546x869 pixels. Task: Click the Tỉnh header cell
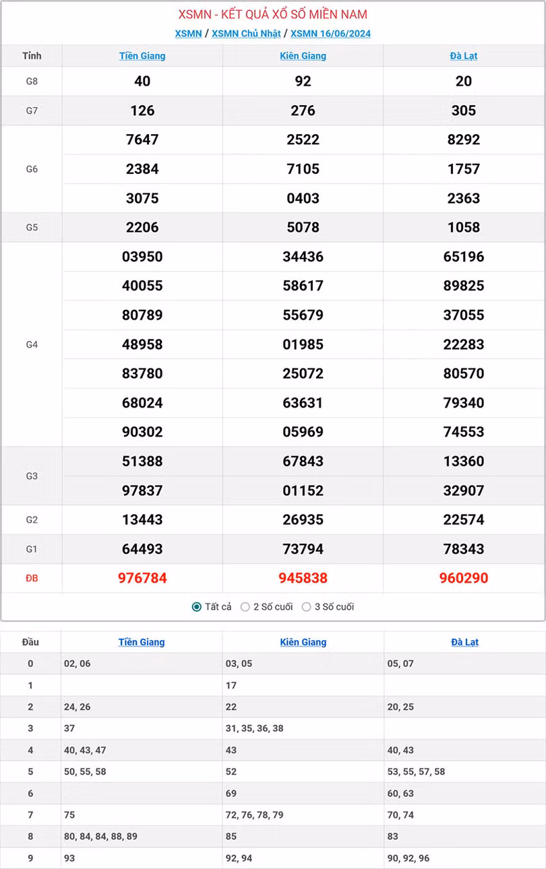point(32,56)
